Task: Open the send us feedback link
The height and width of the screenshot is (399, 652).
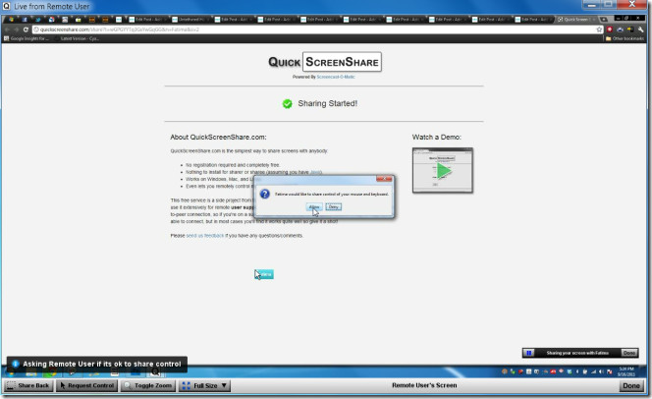Action: click(x=204, y=236)
